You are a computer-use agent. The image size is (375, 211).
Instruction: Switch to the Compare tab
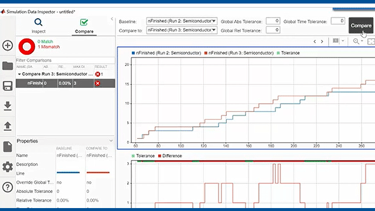pos(84,26)
